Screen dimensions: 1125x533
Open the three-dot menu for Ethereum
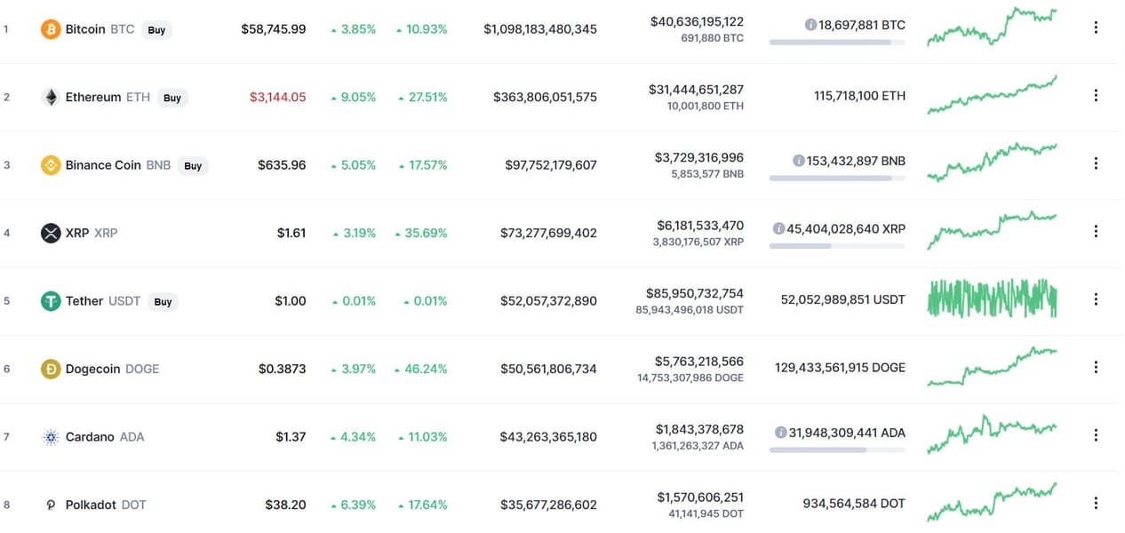pos(1096,95)
